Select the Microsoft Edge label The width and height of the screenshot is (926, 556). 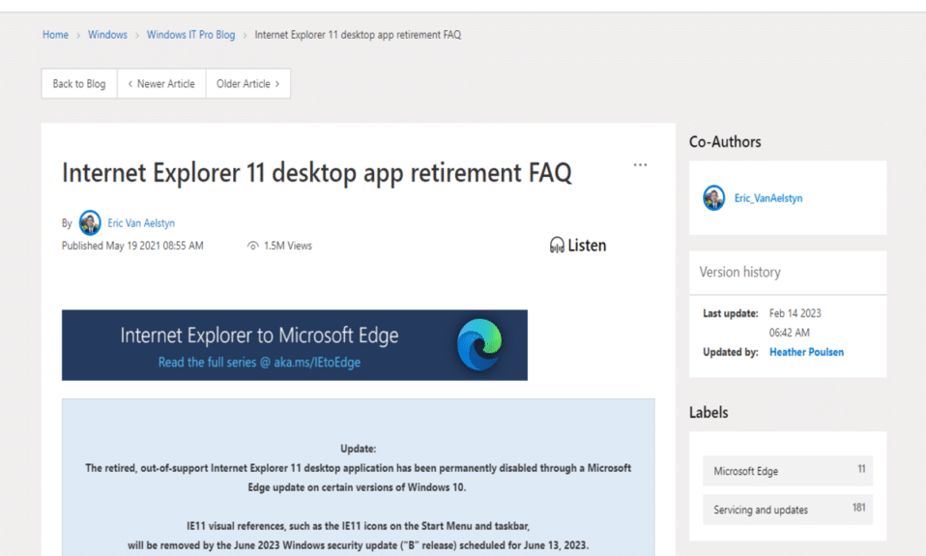pos(788,471)
